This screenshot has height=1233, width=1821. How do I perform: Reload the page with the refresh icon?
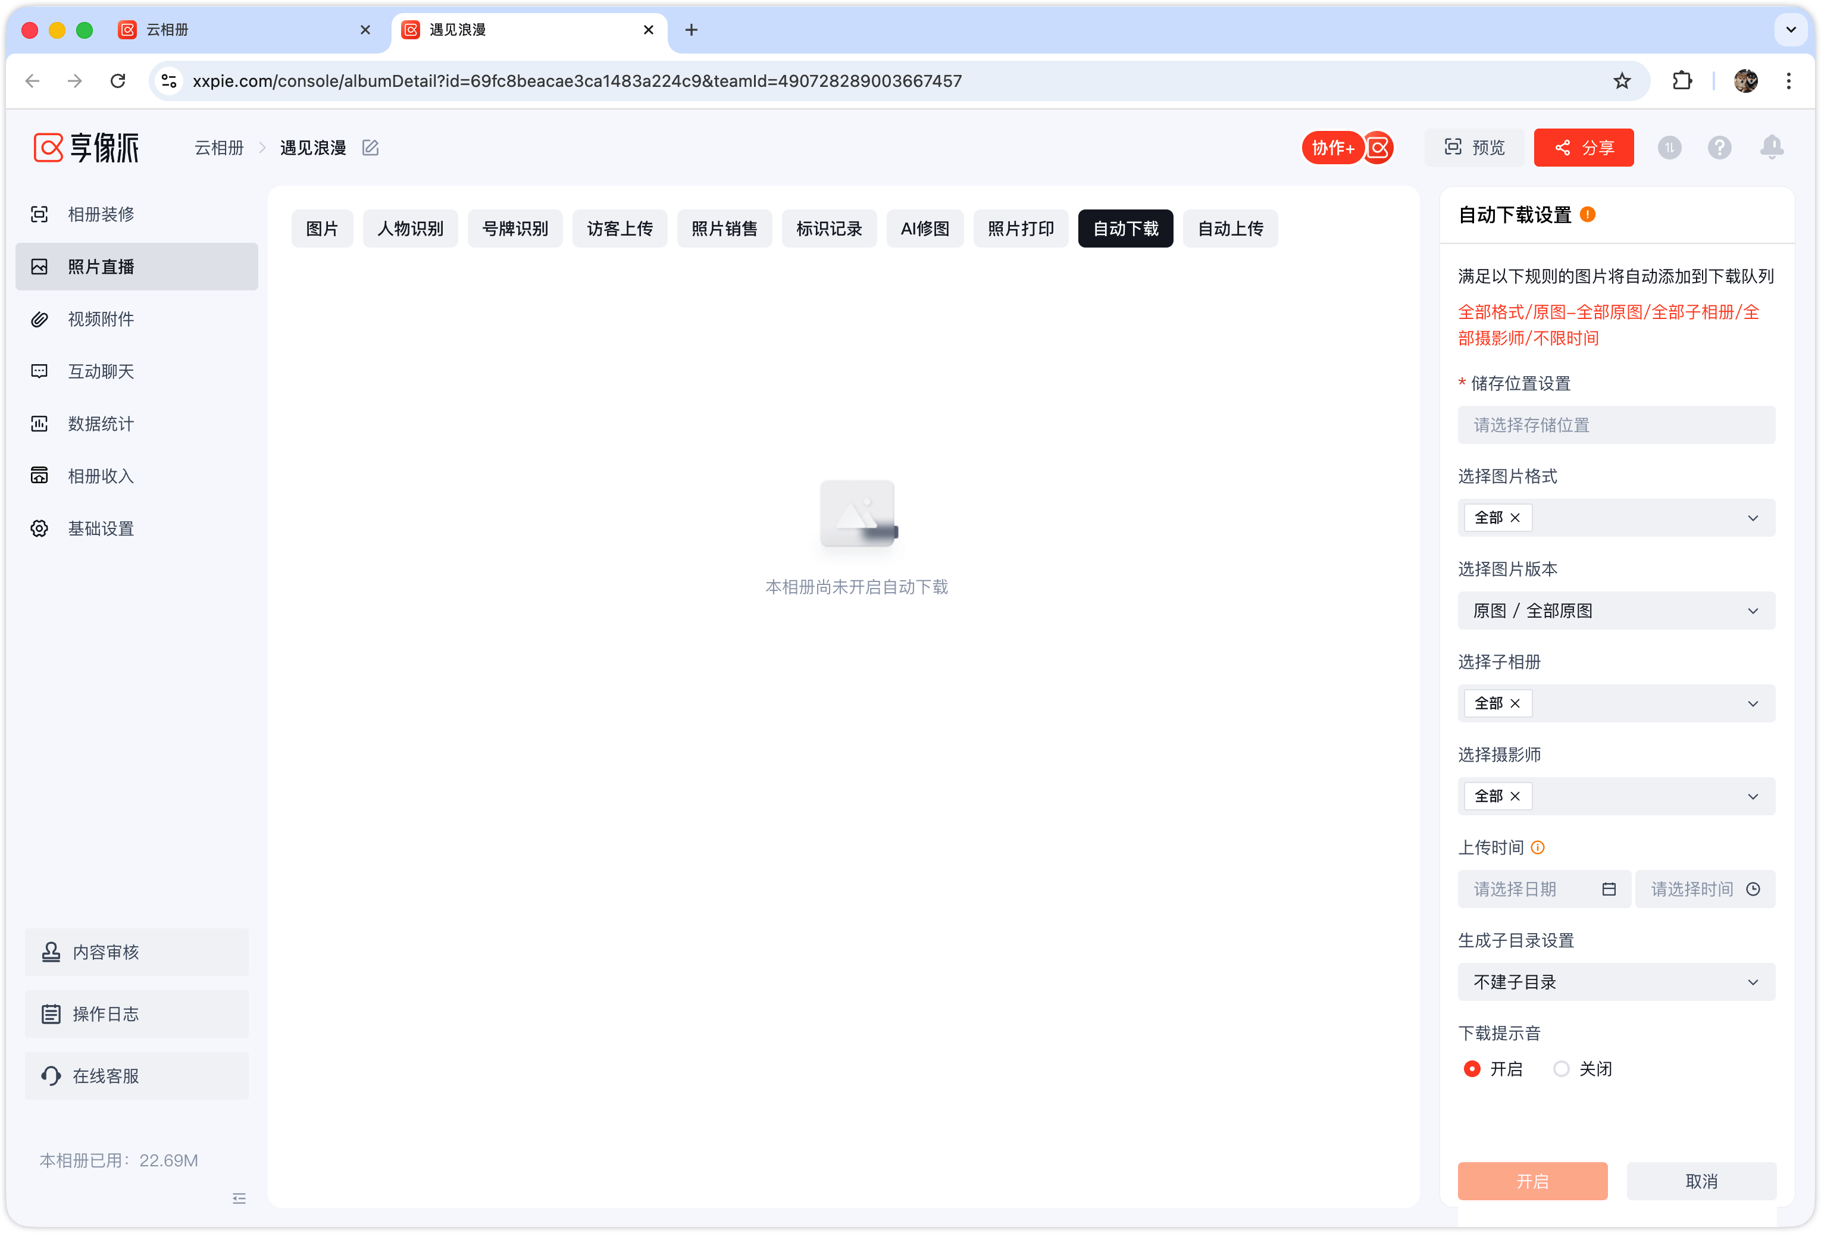[x=118, y=81]
